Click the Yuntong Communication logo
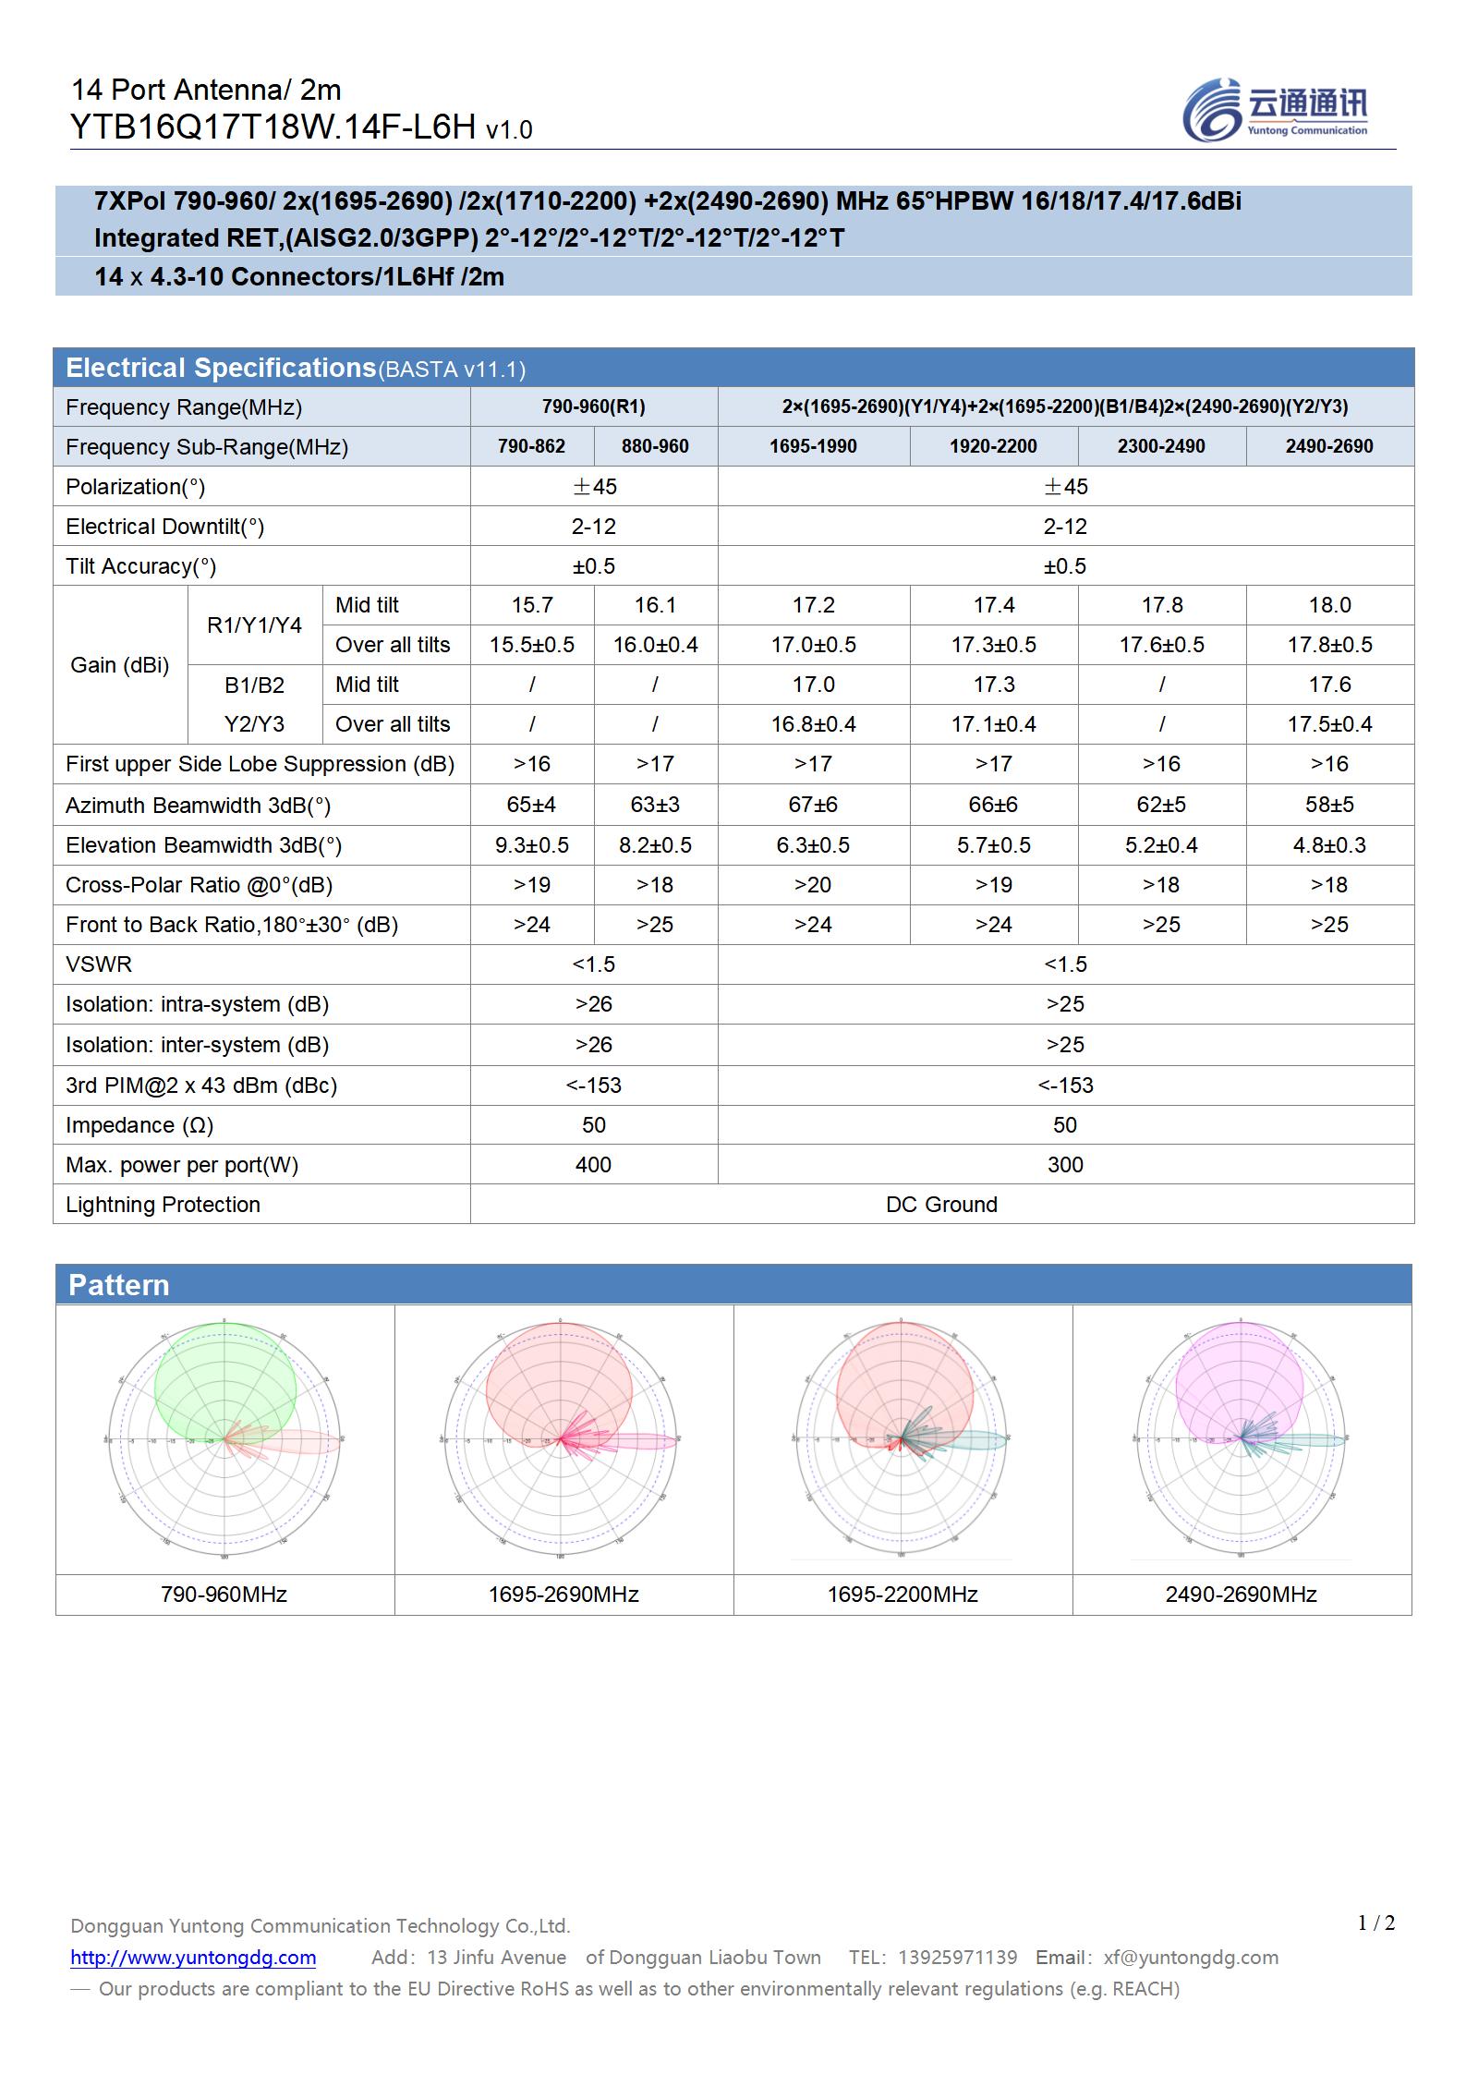 point(1276,110)
